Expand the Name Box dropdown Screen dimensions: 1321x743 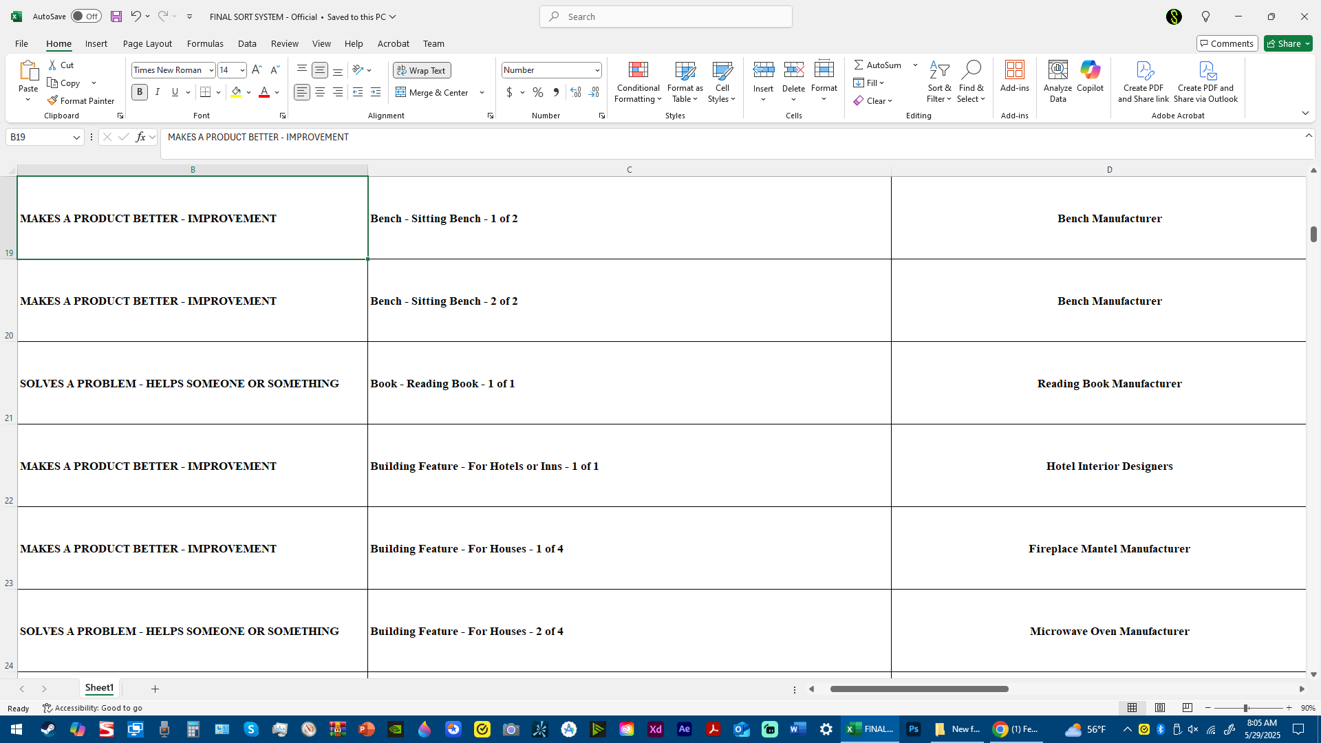click(x=76, y=138)
